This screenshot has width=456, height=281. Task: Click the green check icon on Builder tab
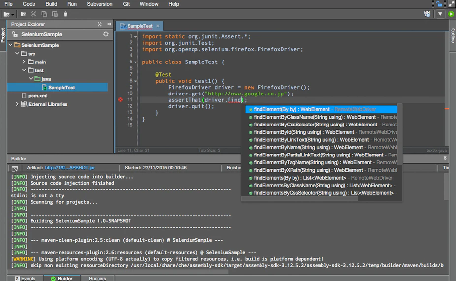click(x=53, y=279)
